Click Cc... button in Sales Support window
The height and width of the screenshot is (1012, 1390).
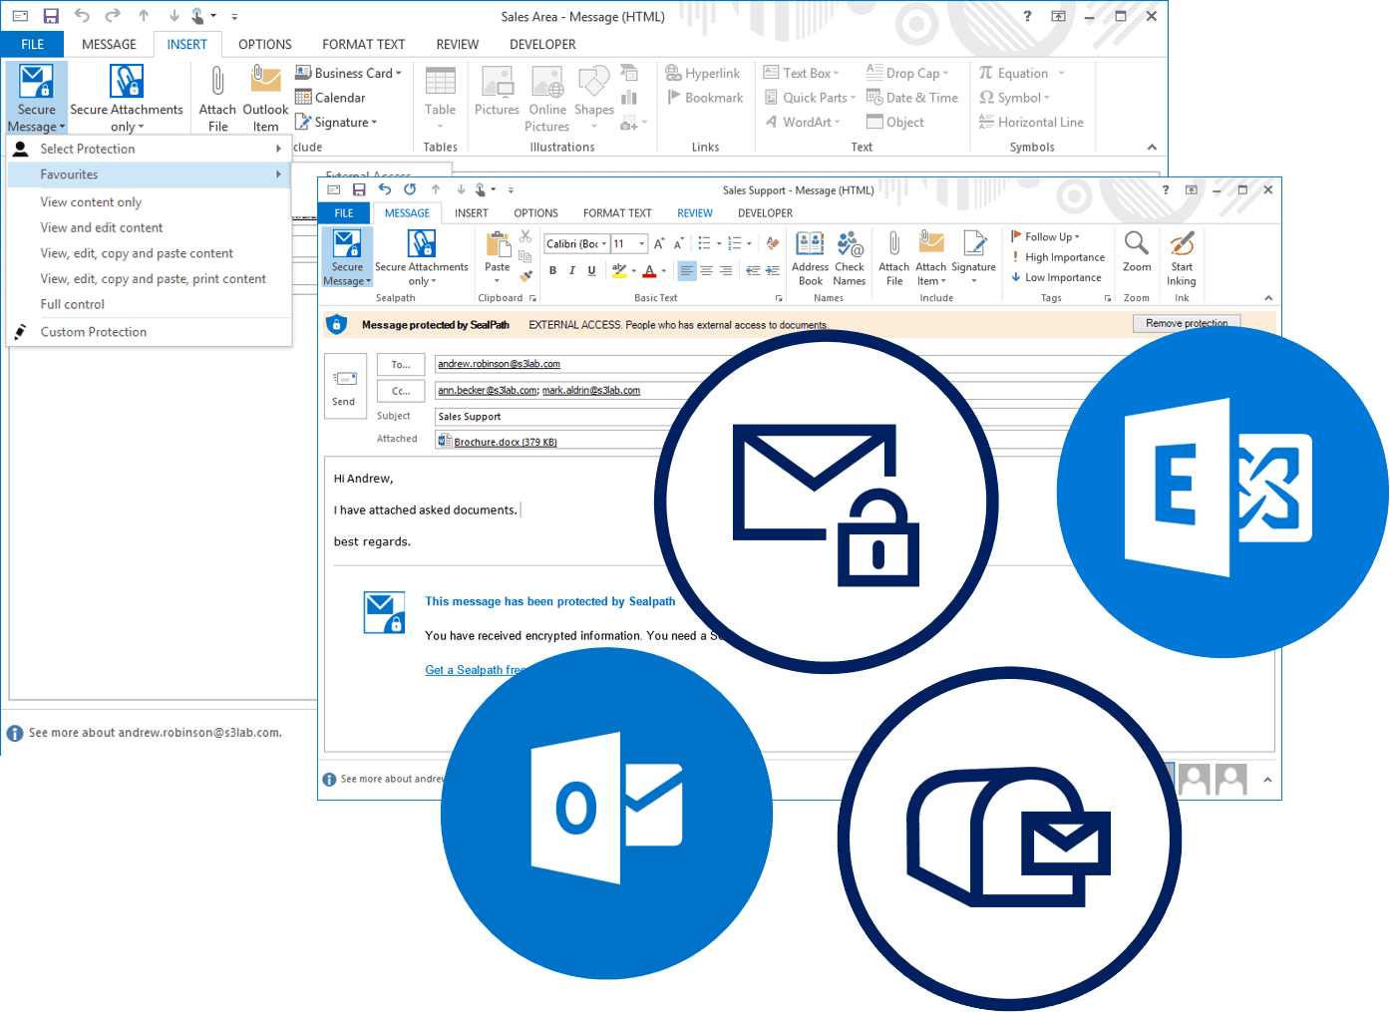(x=401, y=391)
